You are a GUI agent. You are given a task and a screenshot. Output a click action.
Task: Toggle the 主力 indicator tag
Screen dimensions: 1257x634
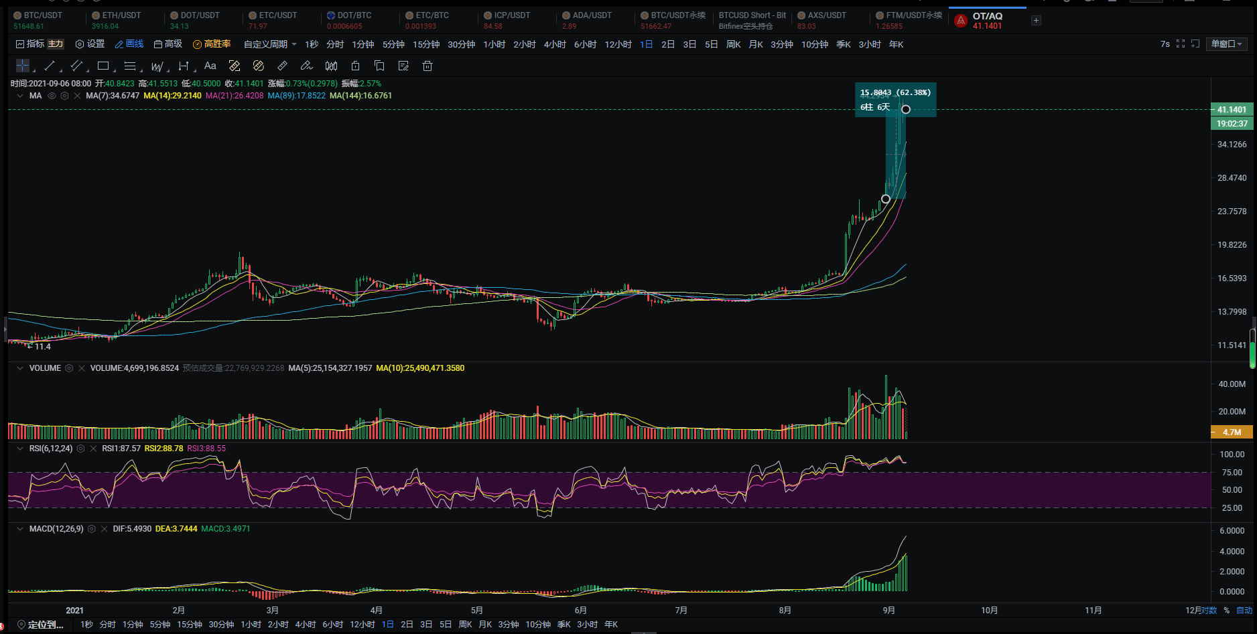click(56, 44)
